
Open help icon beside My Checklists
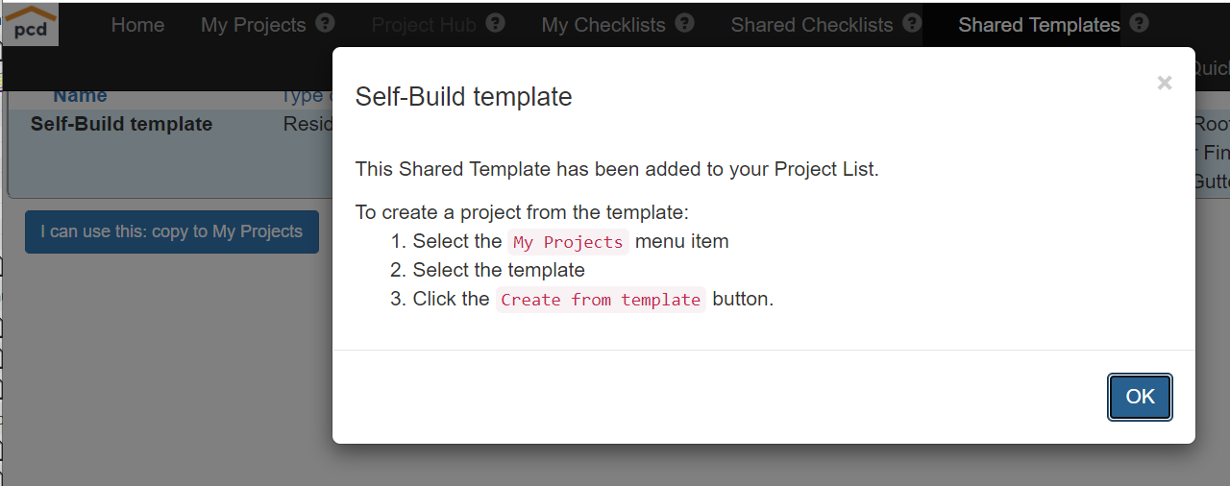coord(684,24)
